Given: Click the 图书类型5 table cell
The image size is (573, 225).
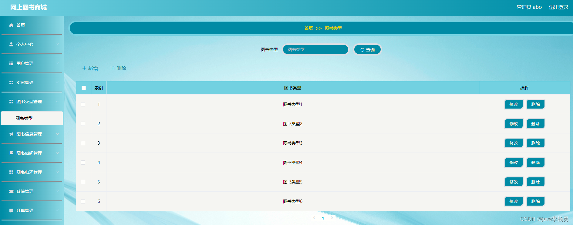Looking at the screenshot, I should (293, 182).
